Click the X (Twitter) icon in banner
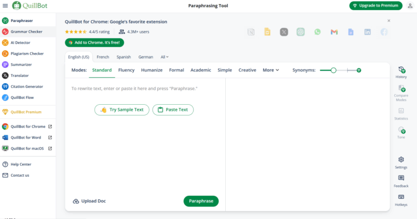 [284, 32]
